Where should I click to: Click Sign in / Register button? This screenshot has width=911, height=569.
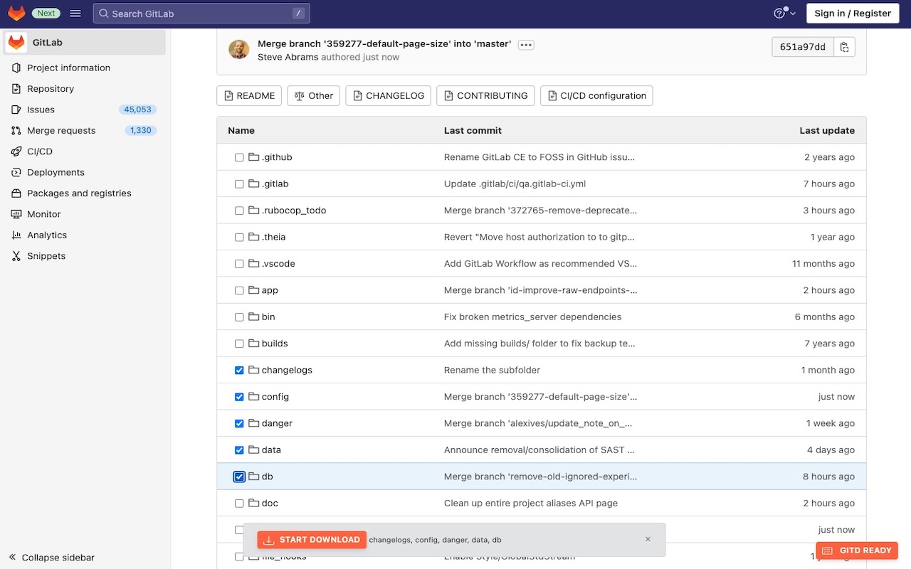coord(852,14)
